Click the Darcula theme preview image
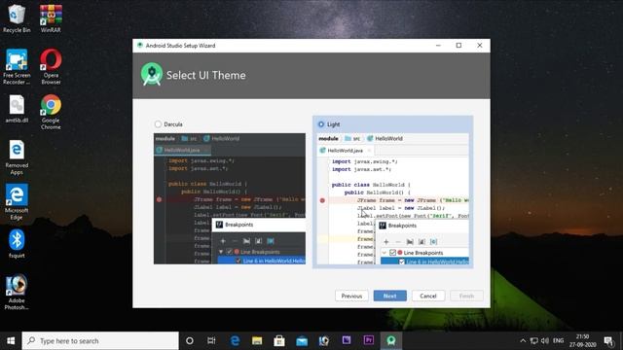 pos(230,198)
